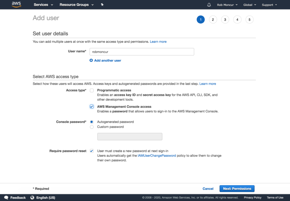Choose Autogenerated password radio button
Screen dimensions: 290x201
[x=92, y=122]
